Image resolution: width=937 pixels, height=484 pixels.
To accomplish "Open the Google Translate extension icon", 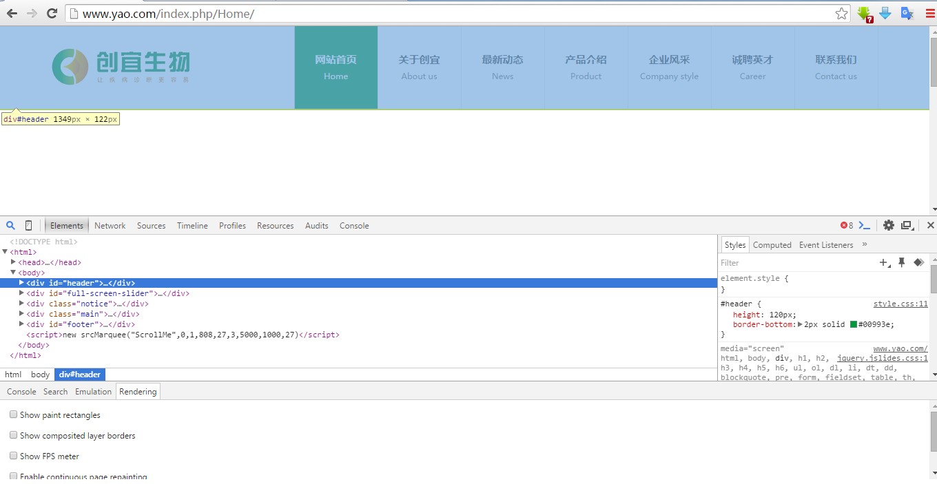I will pyautogui.click(x=907, y=13).
